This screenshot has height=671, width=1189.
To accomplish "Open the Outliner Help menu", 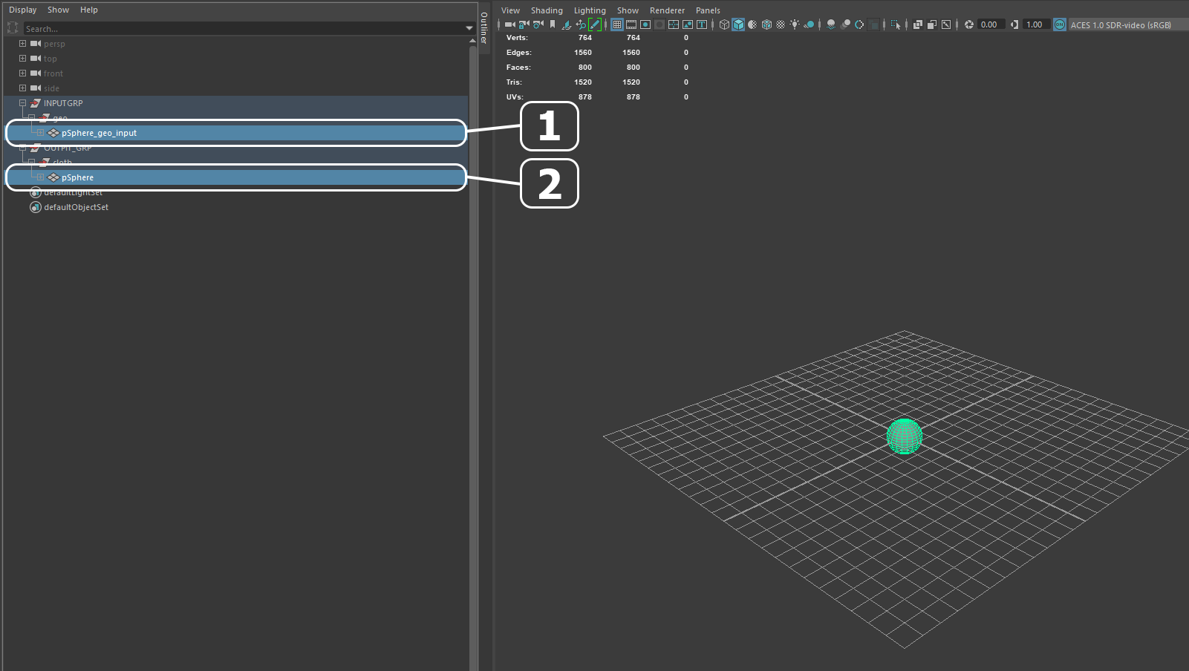I will 89,10.
